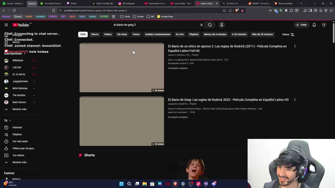Select the Vistos filter chip
335x188 pixels.
(x=136, y=34)
